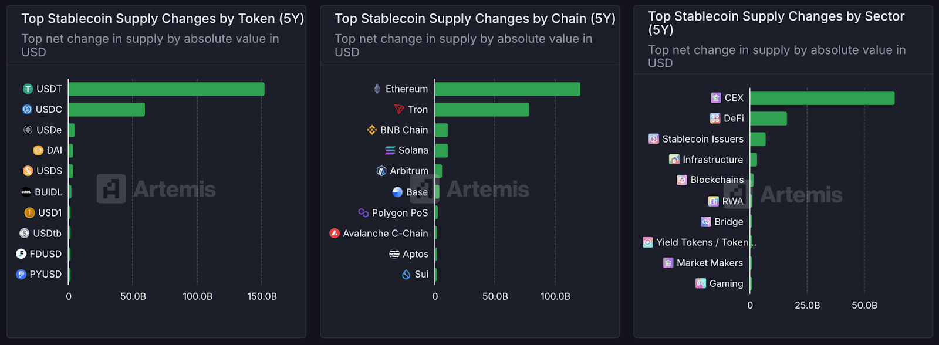Viewport: 939px width, 345px height.
Task: Click the Avalanche C-Chain icon
Action: 335,234
